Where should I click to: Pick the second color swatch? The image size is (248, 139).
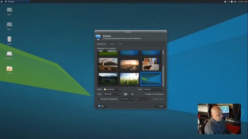point(132,94)
